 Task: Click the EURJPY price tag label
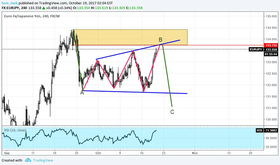(x=256, y=49)
